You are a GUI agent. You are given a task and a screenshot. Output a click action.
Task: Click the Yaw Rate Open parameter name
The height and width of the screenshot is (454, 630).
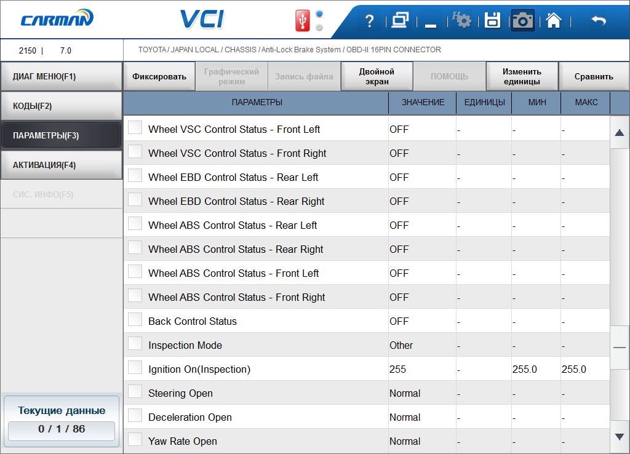click(182, 441)
